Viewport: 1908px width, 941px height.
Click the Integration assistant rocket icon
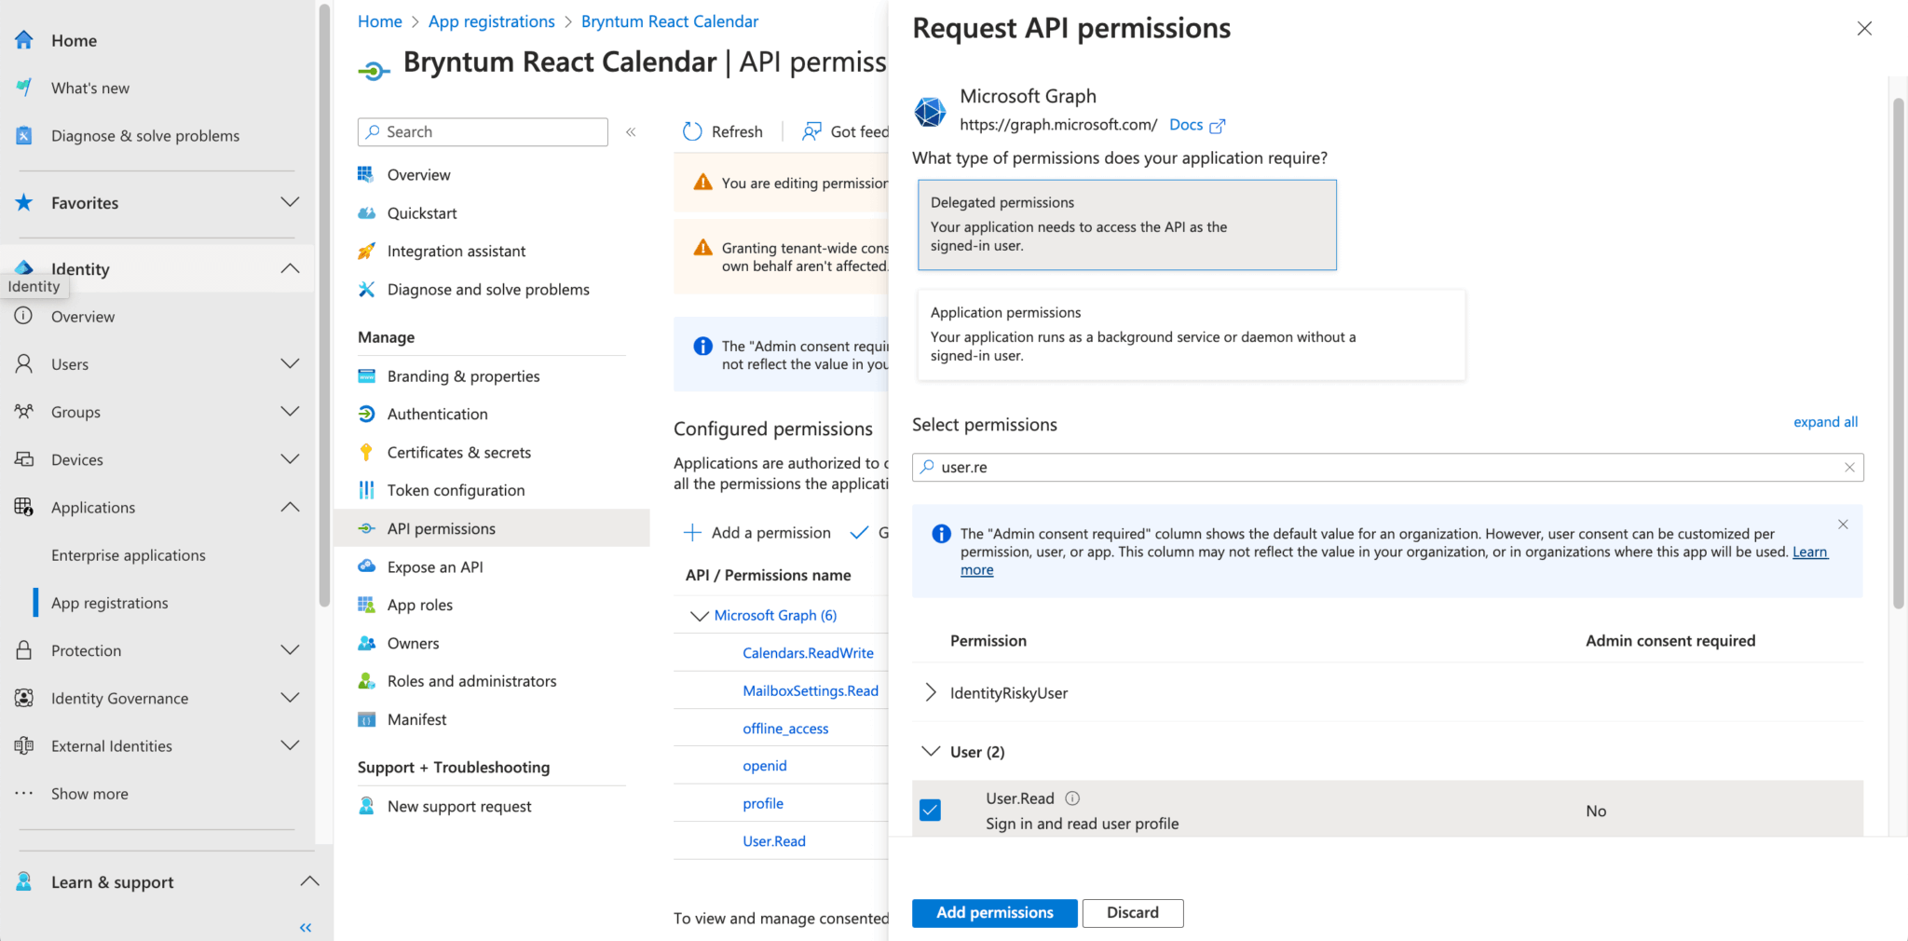(367, 252)
